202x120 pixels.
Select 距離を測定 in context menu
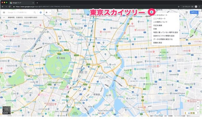[158, 43]
